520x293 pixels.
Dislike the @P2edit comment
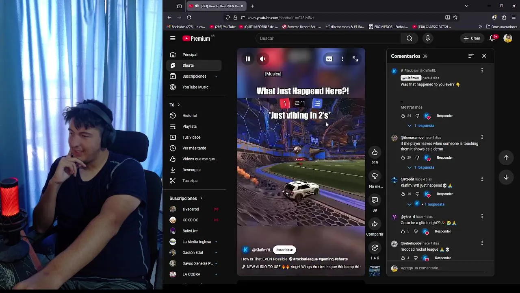click(x=417, y=194)
